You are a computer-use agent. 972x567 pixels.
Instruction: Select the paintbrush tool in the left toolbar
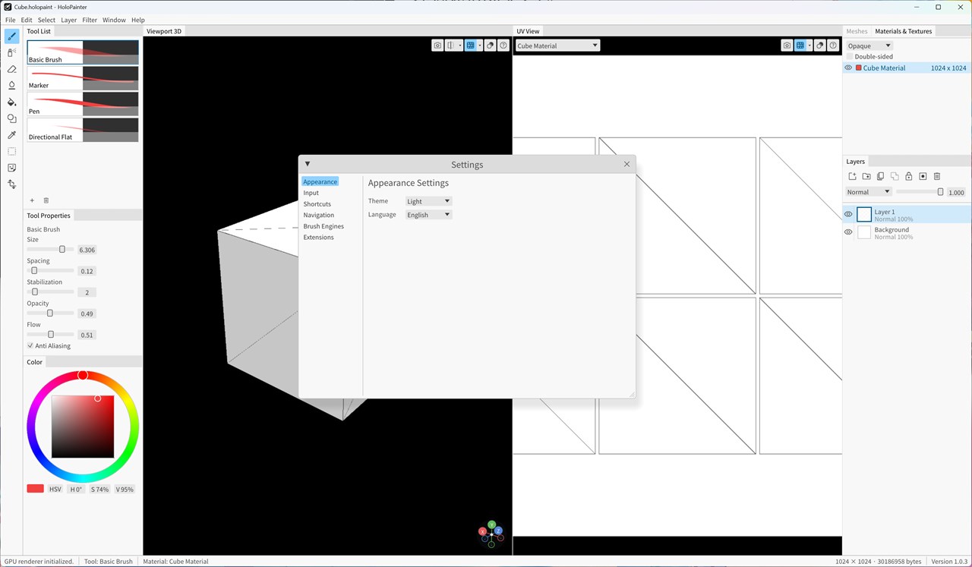tap(11, 36)
